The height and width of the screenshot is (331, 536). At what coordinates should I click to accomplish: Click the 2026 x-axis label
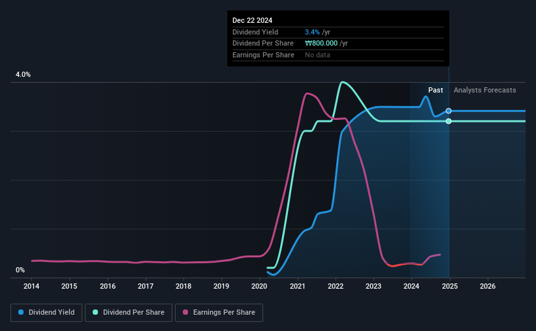pyautogui.click(x=488, y=286)
